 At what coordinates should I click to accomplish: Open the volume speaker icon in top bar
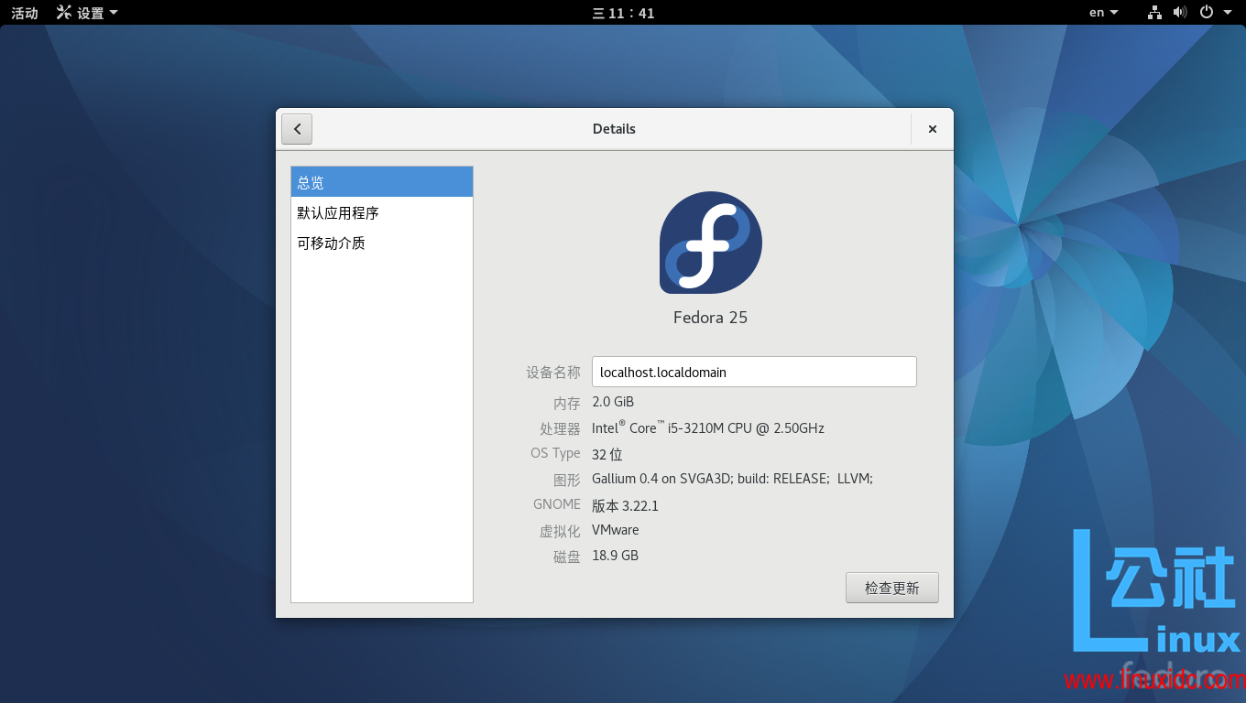pos(1180,13)
